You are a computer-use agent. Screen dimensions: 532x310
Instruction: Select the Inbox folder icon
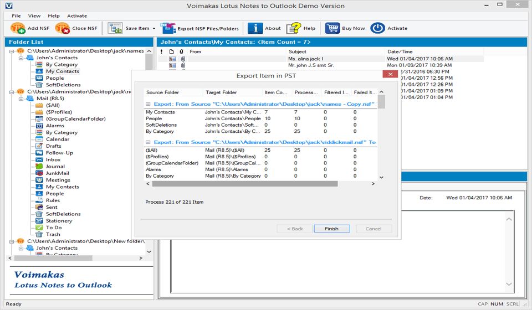click(39, 159)
